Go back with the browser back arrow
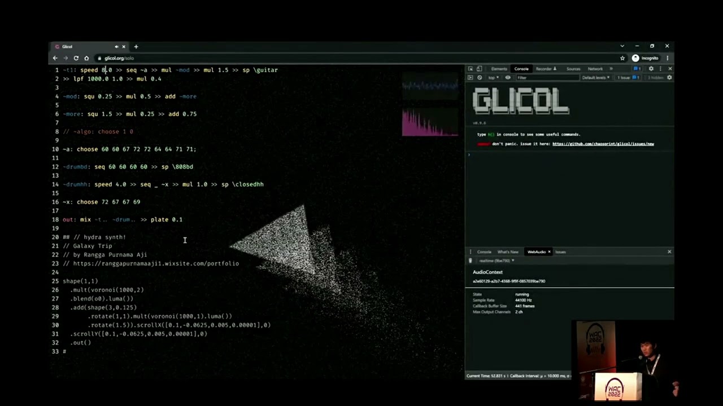The image size is (723, 406). (x=55, y=58)
